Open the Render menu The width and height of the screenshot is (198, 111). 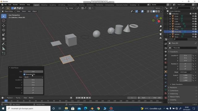click(15, 5)
